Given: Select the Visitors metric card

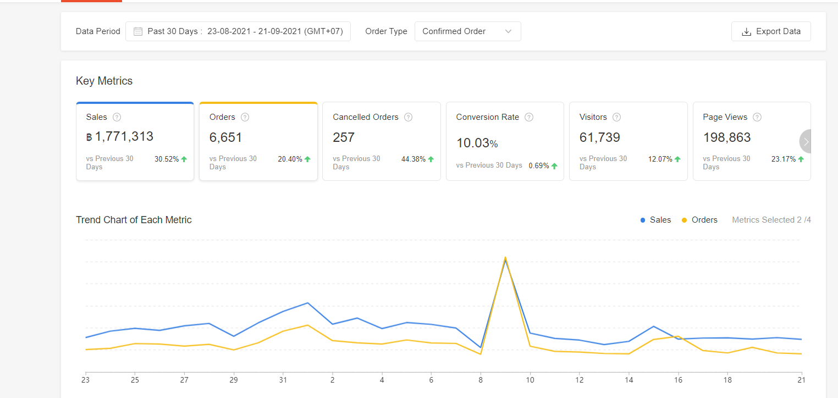Looking at the screenshot, I should tap(628, 141).
